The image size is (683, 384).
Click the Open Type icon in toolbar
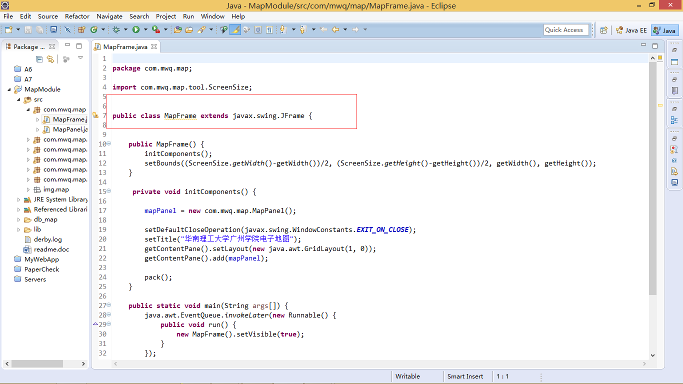coord(177,30)
